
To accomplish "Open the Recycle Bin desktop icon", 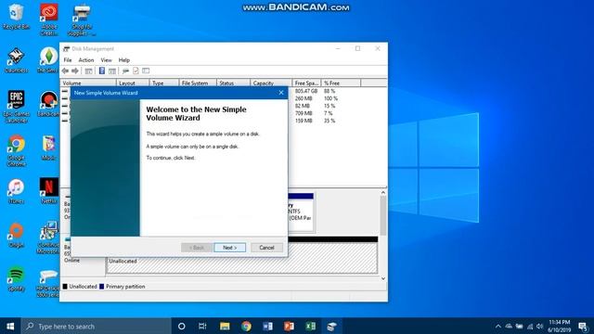I will click(x=16, y=17).
